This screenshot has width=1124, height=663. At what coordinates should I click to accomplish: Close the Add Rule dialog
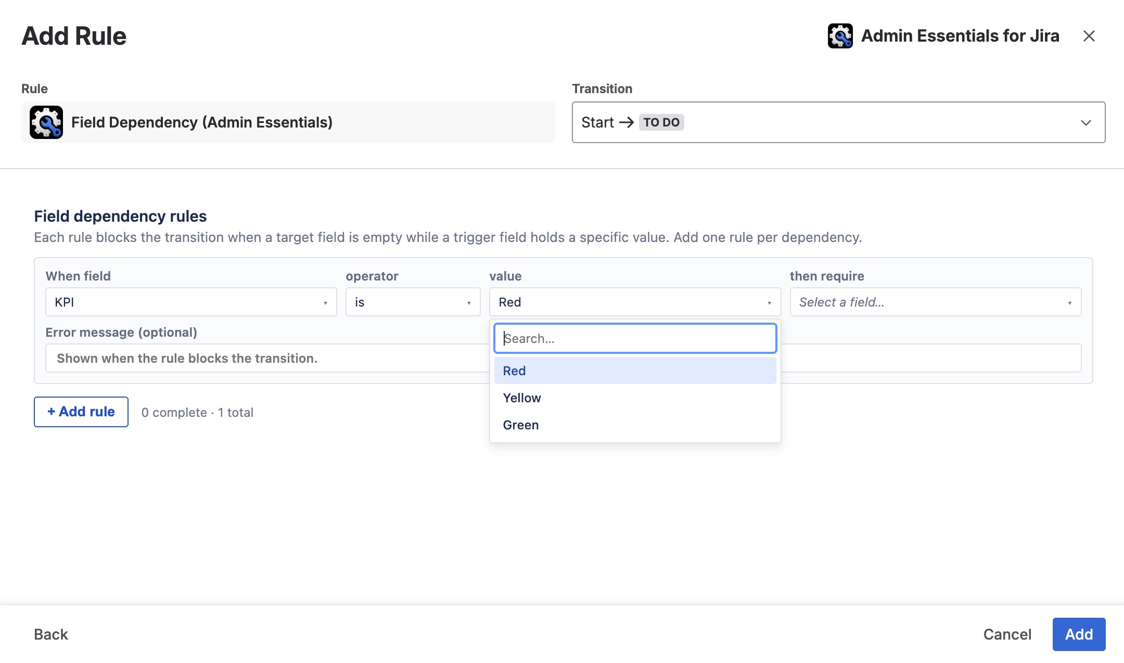[1089, 36]
